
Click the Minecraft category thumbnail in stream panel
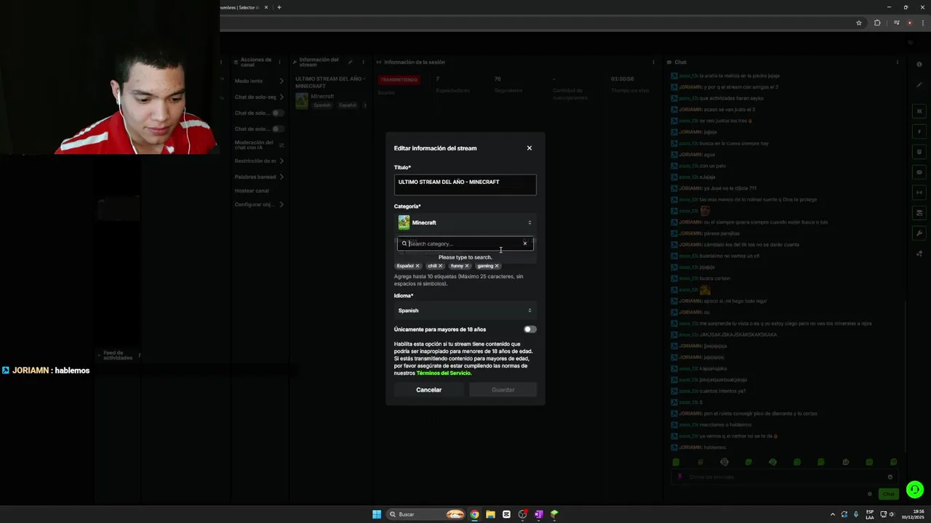302,100
